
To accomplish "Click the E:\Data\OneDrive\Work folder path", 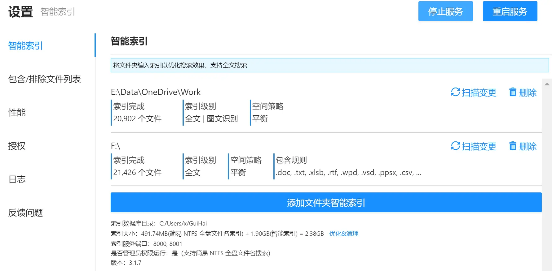I will click(x=156, y=92).
